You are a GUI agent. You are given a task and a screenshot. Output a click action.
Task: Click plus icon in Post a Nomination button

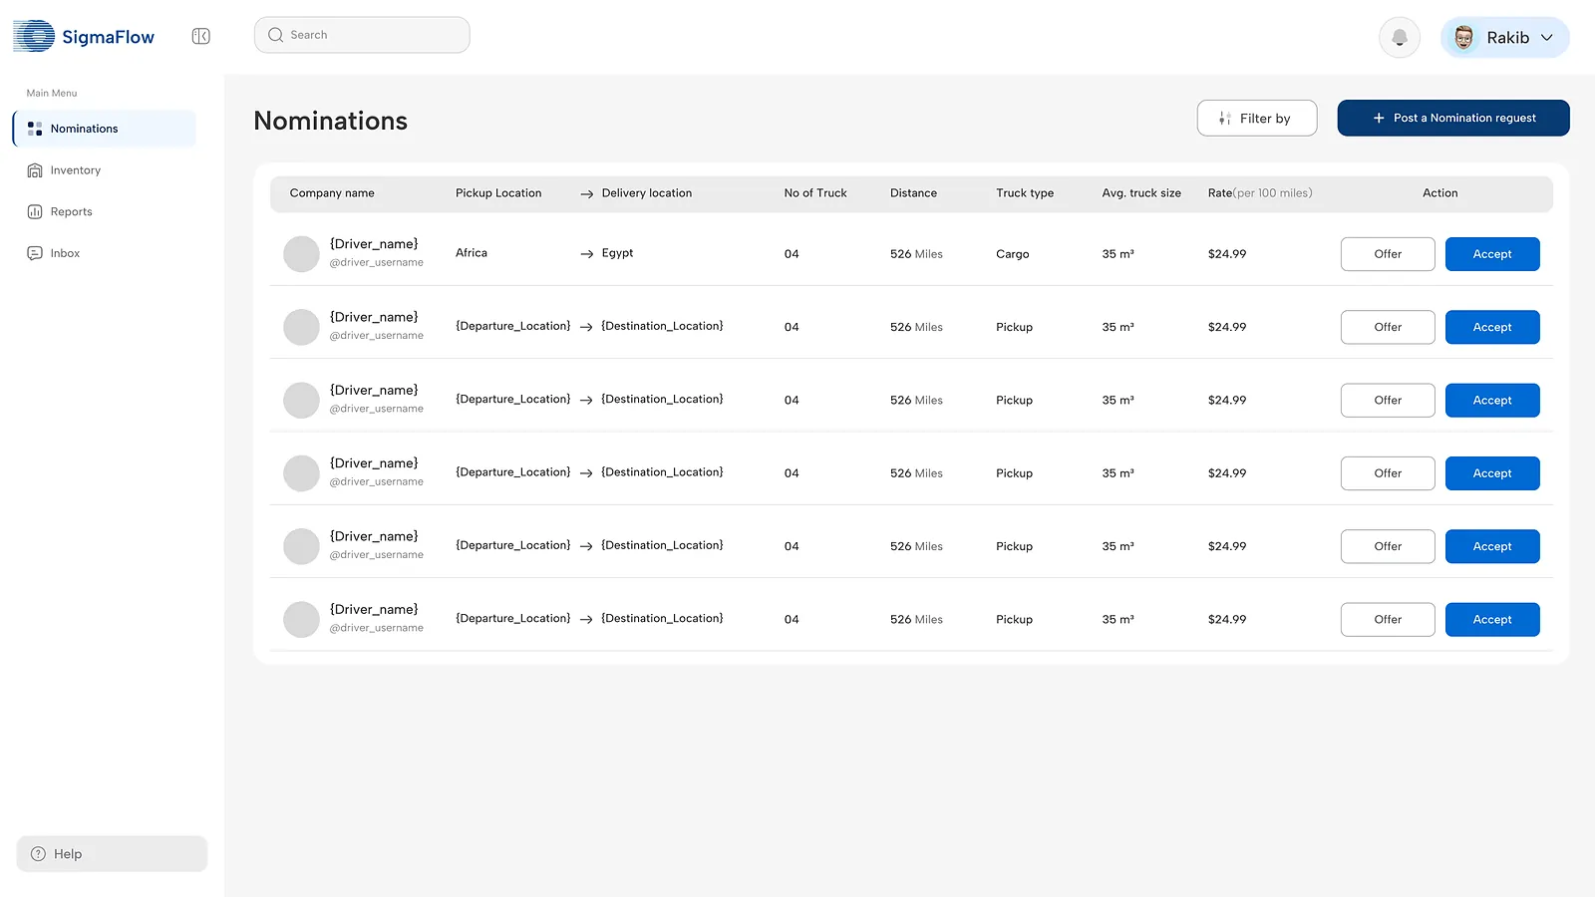tap(1379, 118)
